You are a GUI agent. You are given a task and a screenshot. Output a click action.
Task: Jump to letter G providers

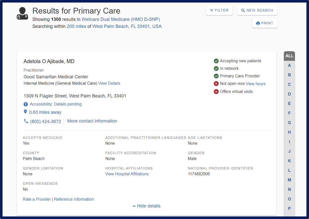289,123
